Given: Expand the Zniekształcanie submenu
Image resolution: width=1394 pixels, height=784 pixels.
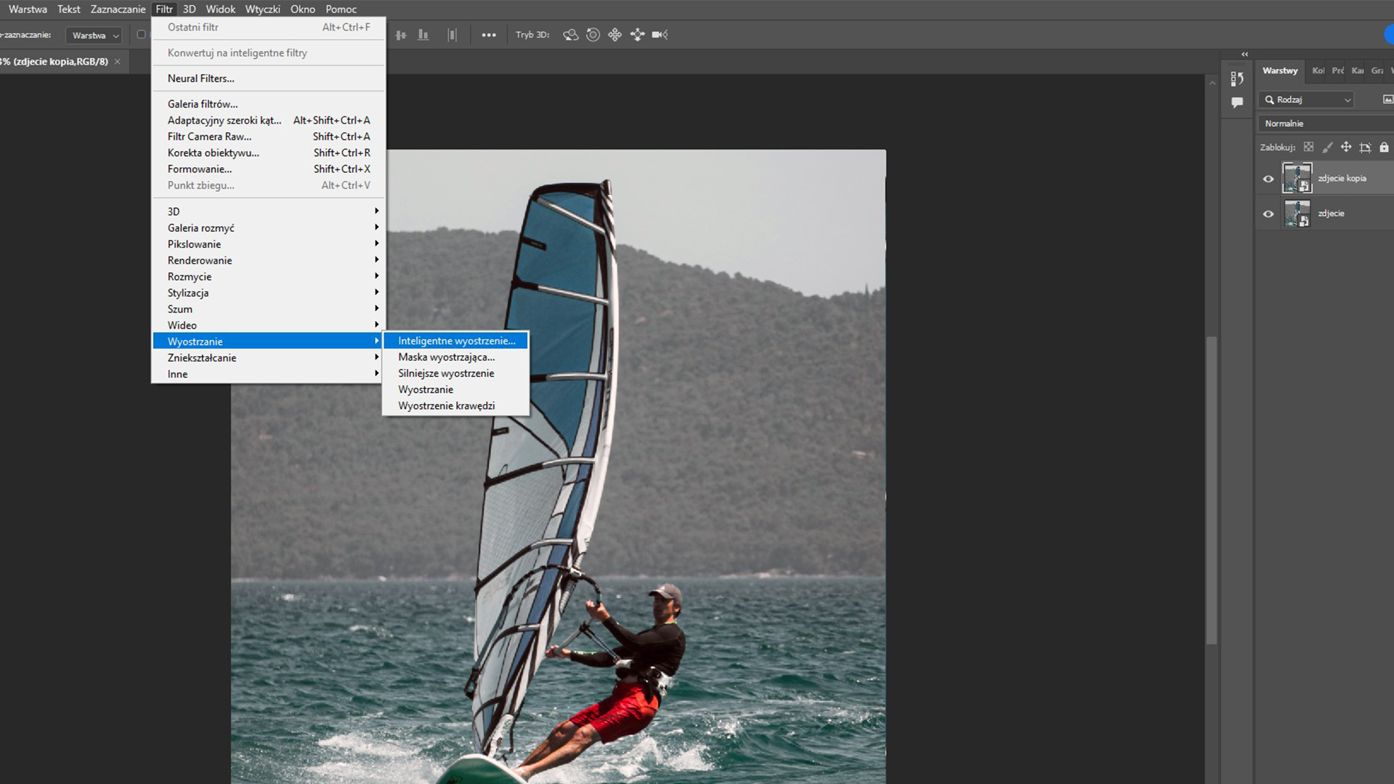Looking at the screenshot, I should click(268, 357).
